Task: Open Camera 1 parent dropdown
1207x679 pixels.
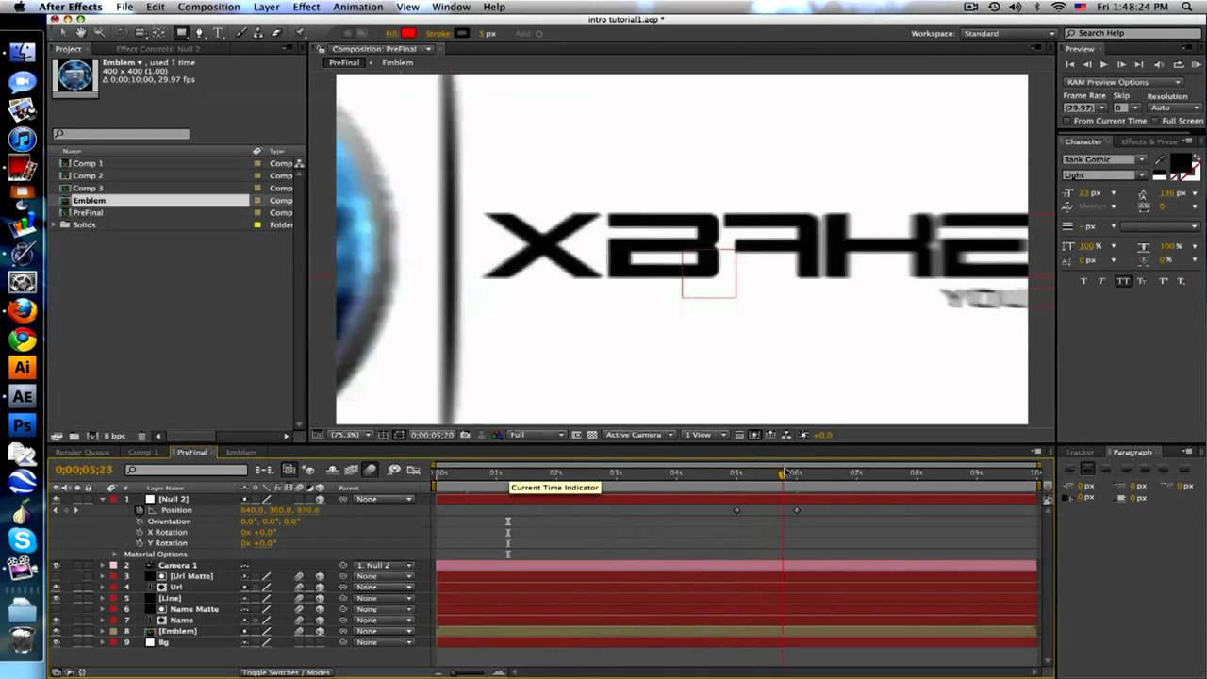Action: (x=385, y=565)
